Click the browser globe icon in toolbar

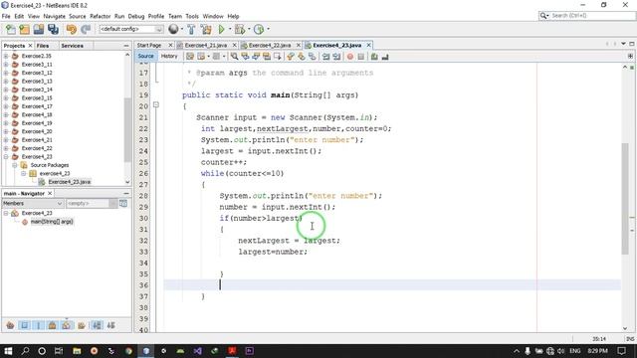[x=173, y=29]
